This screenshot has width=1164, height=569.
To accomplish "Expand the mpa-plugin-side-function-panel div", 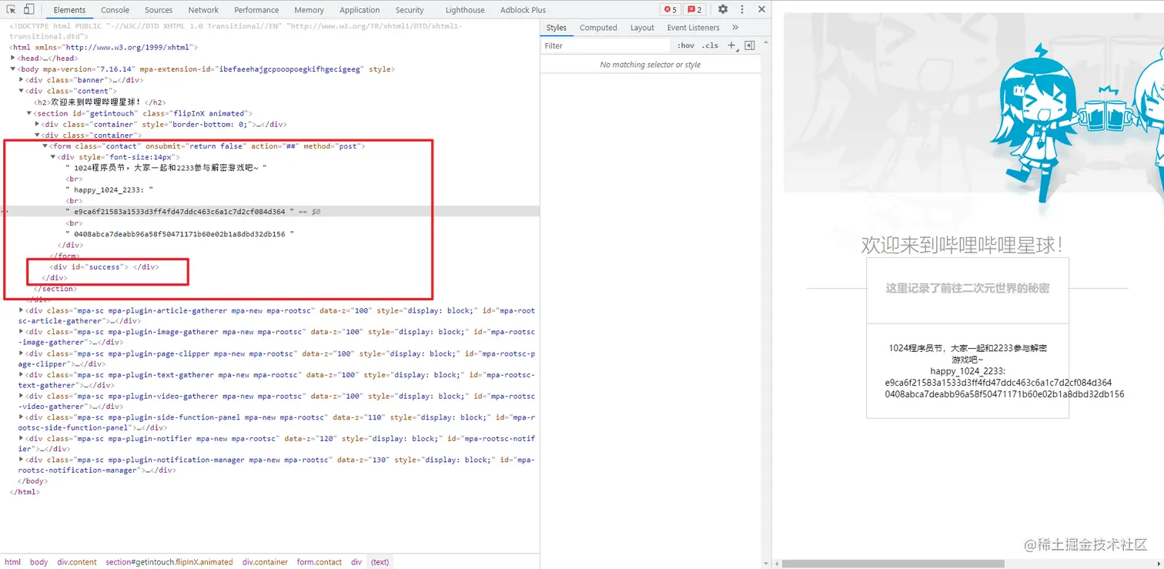I will pyautogui.click(x=22, y=417).
